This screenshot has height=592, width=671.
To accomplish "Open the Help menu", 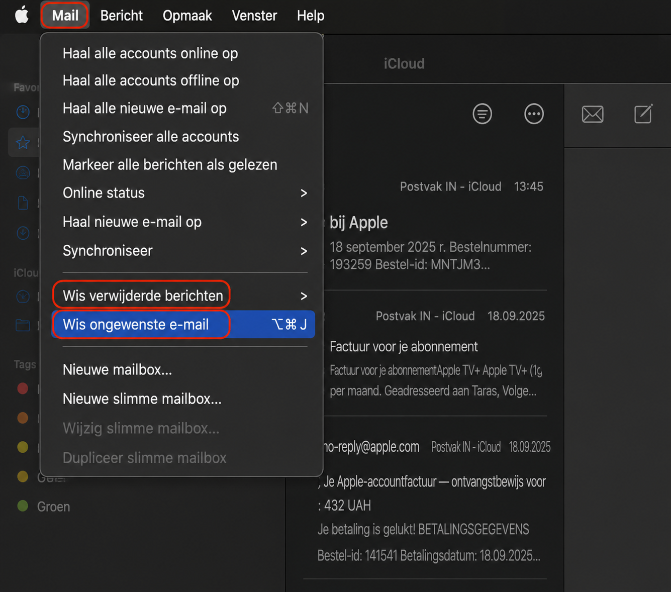I will (x=310, y=16).
